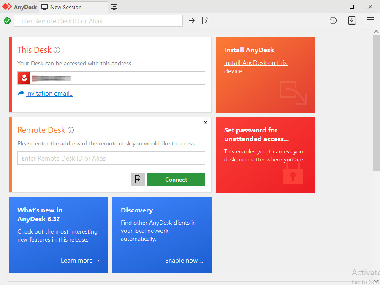Click the Install AnyDesk tile heading
The image size is (380, 285).
(249, 50)
